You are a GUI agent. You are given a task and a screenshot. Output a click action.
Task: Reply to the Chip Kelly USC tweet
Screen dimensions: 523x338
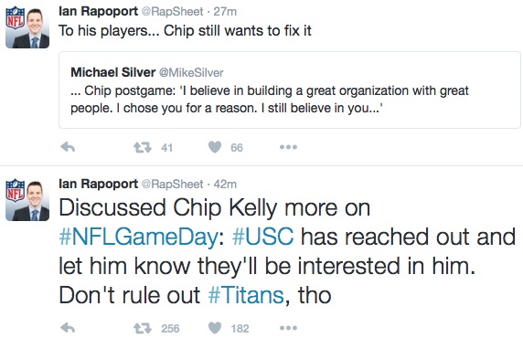click(x=68, y=328)
